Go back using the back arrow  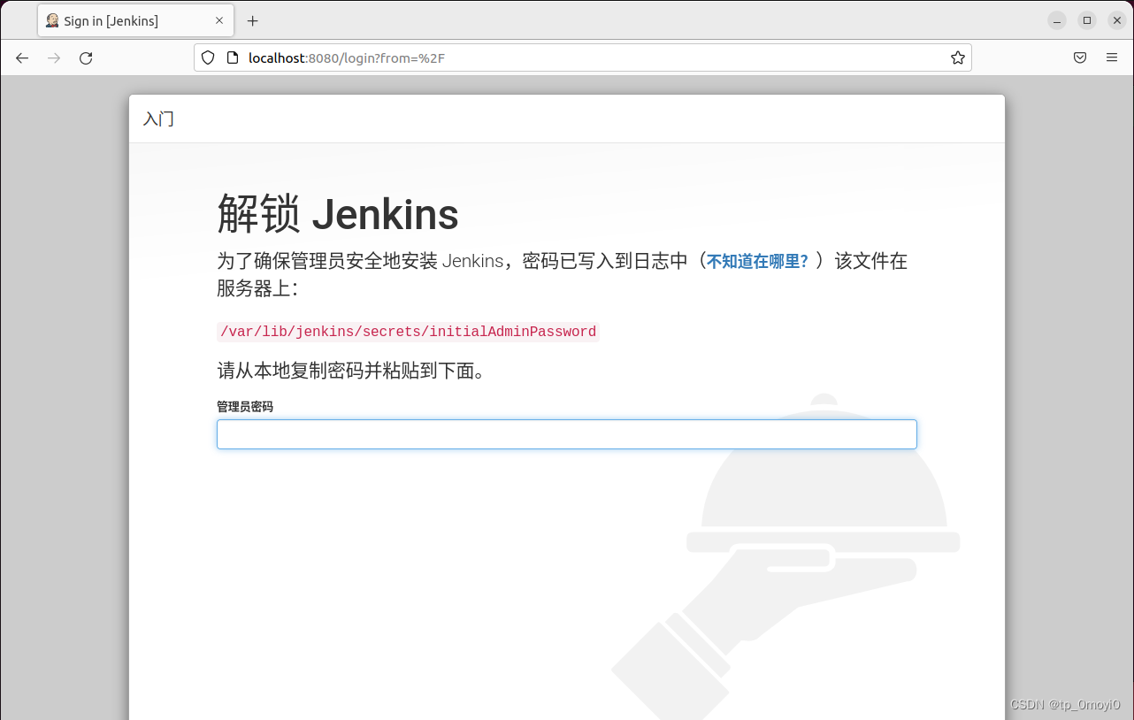(21, 57)
